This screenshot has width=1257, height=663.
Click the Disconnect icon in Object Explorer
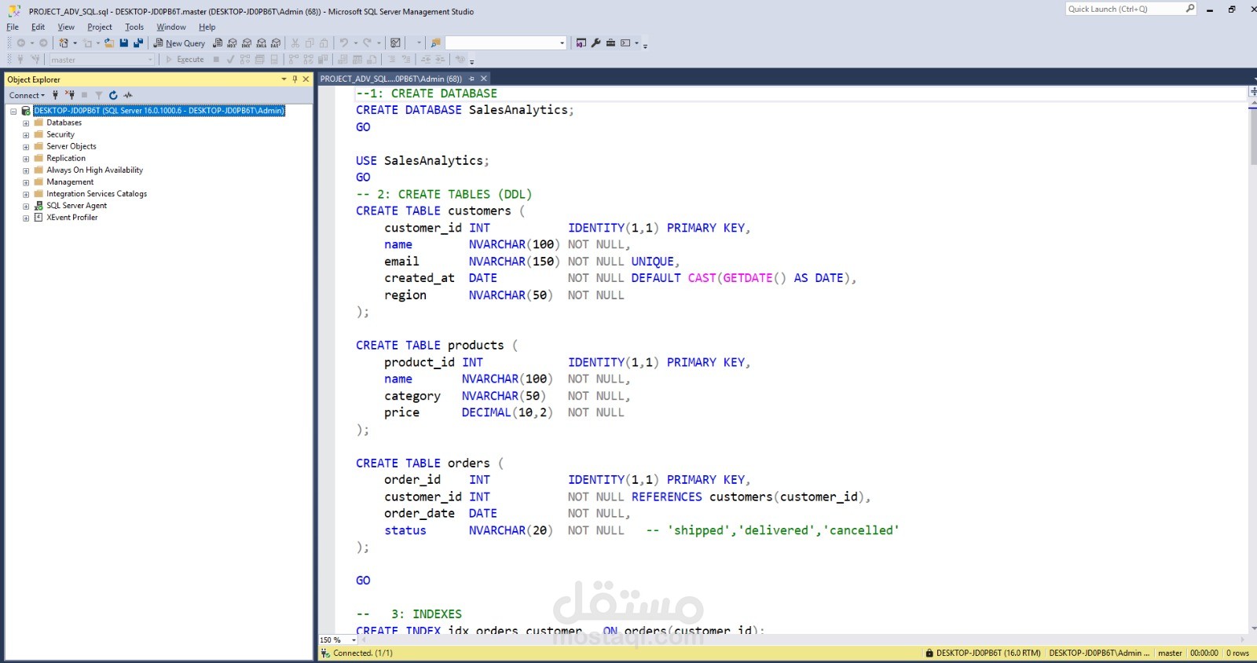click(69, 95)
